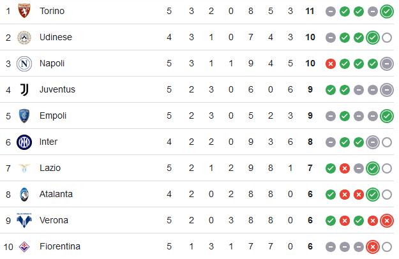Click the Lazio eagle logo
This screenshot has width=399, height=259.
pos(24,168)
